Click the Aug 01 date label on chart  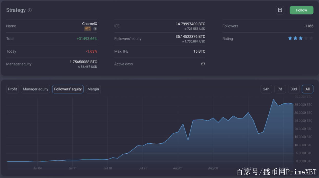coord(178,168)
